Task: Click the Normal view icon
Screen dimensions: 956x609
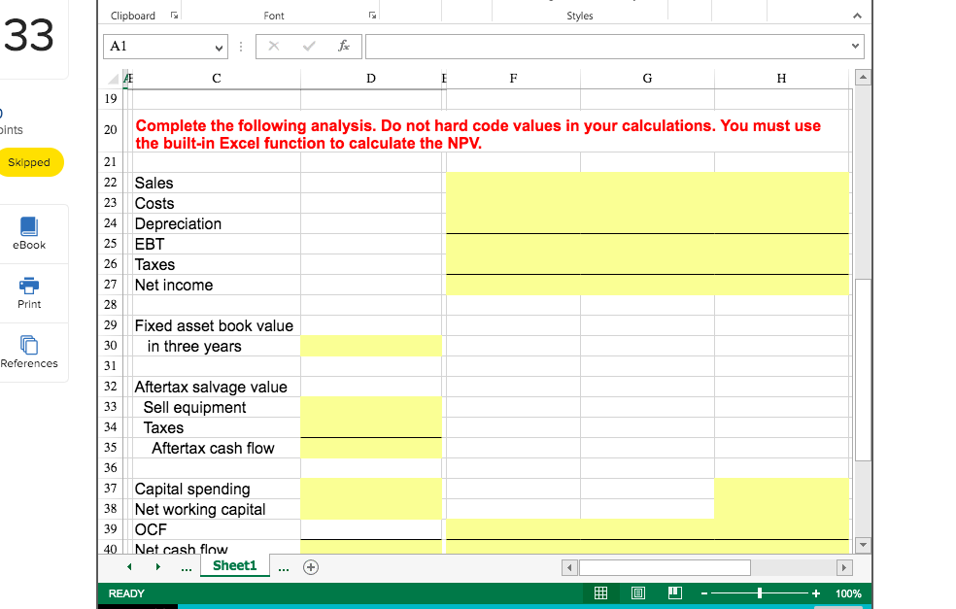Action: (600, 593)
